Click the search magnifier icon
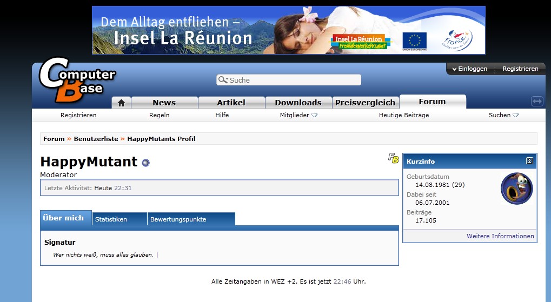551x302 pixels. [x=223, y=80]
